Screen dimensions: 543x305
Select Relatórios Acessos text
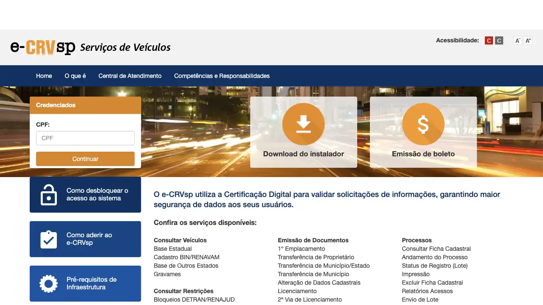coord(427,291)
